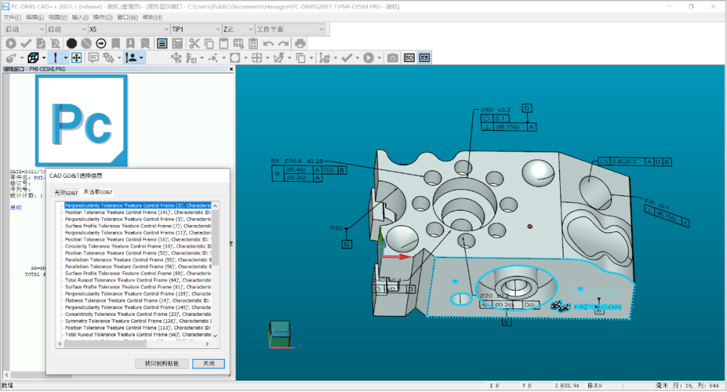Image resolution: width=727 pixels, height=392 pixels.
Task: Click the copy icon in the top toolbar
Action: coord(209,44)
